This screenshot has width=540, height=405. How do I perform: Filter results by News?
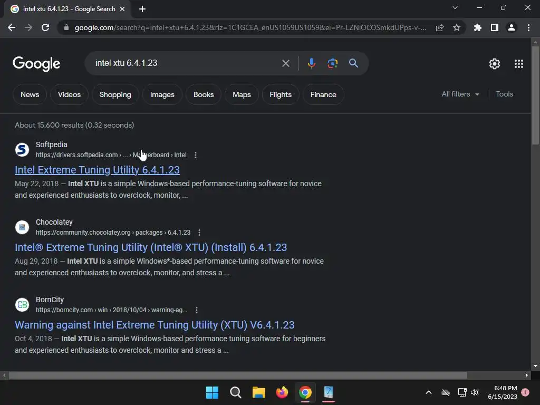point(30,94)
